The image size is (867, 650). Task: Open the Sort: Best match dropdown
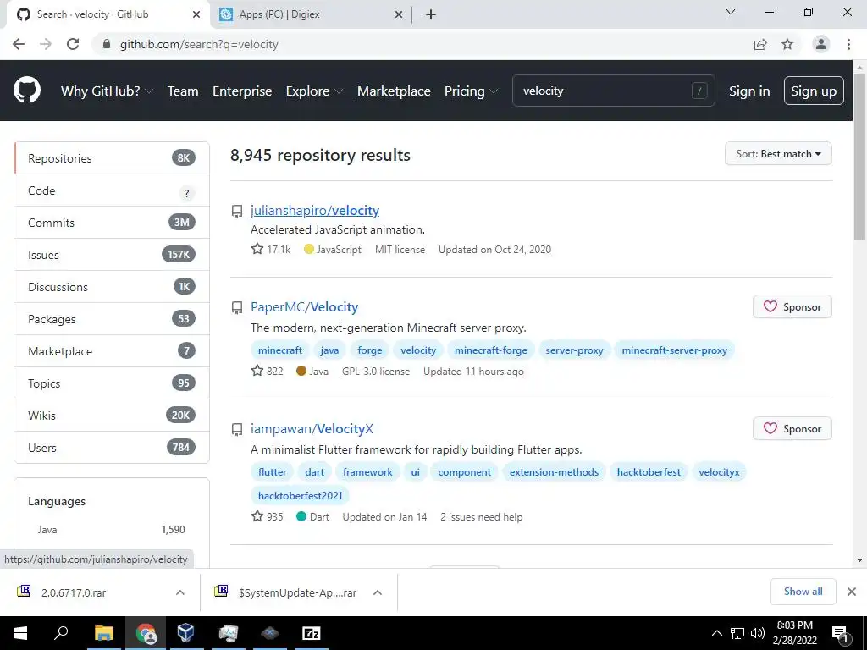pos(778,154)
